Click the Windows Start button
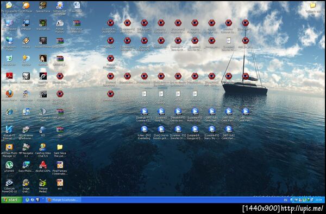Screen dimensions: 326x214 click(12, 200)
